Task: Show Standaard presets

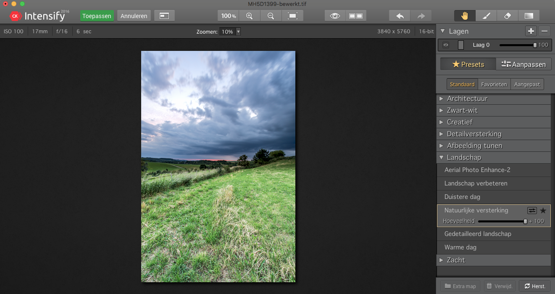Action: (x=462, y=84)
